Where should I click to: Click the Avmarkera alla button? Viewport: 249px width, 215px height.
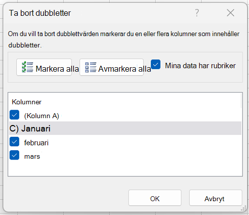[x=112, y=67]
